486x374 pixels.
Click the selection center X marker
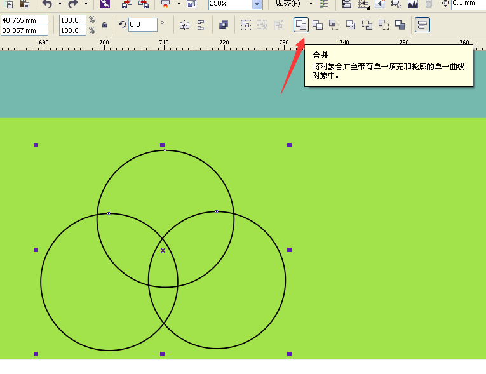(163, 250)
